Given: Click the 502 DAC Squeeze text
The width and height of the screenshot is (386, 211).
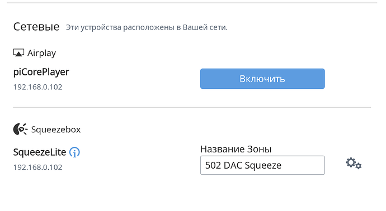Looking at the screenshot, I should 243,165.
